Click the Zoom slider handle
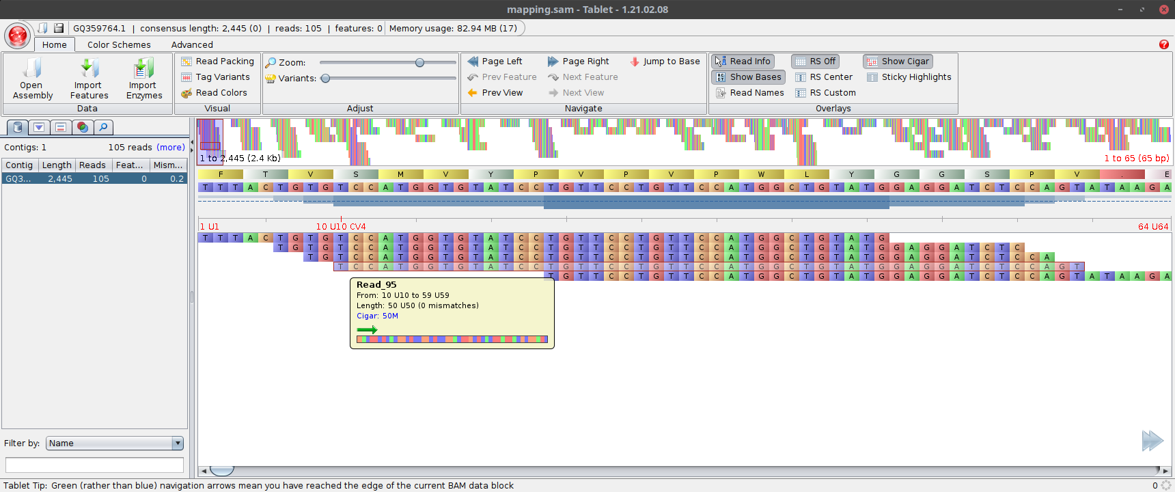 coord(419,62)
